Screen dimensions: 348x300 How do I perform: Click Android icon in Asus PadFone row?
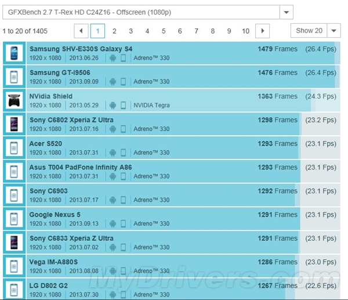tap(113, 176)
